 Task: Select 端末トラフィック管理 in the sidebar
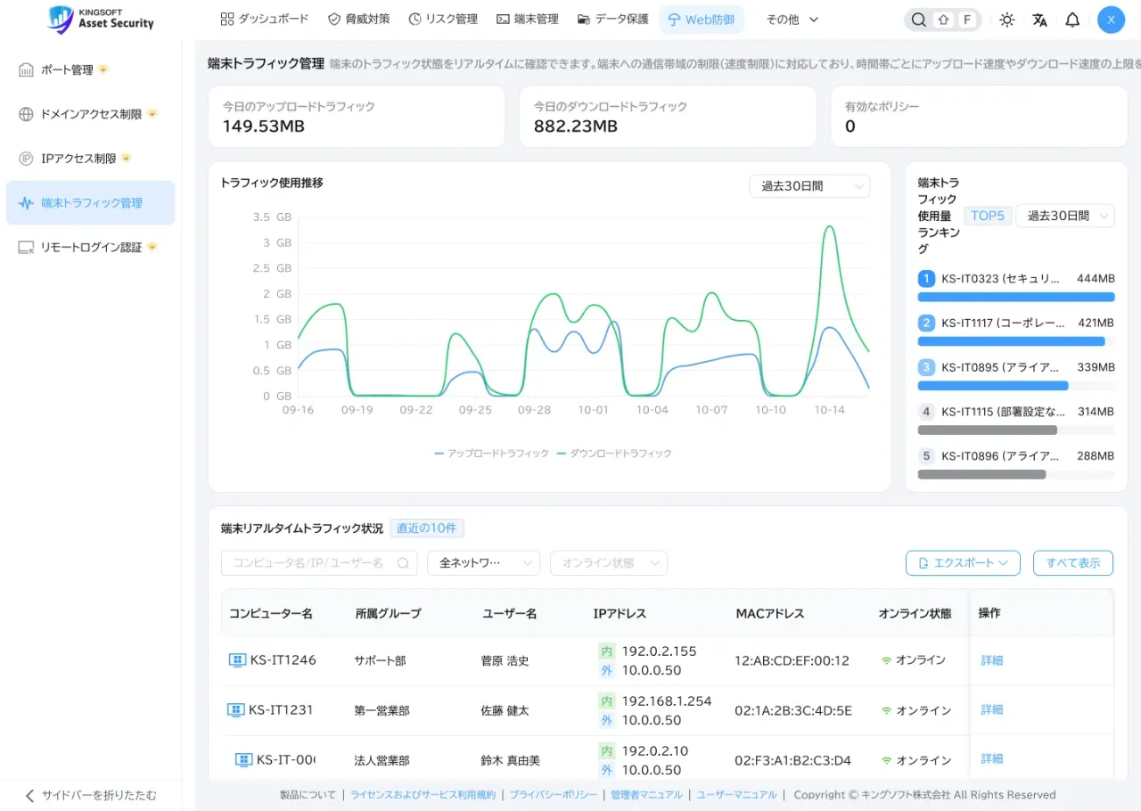pyautogui.click(x=91, y=203)
